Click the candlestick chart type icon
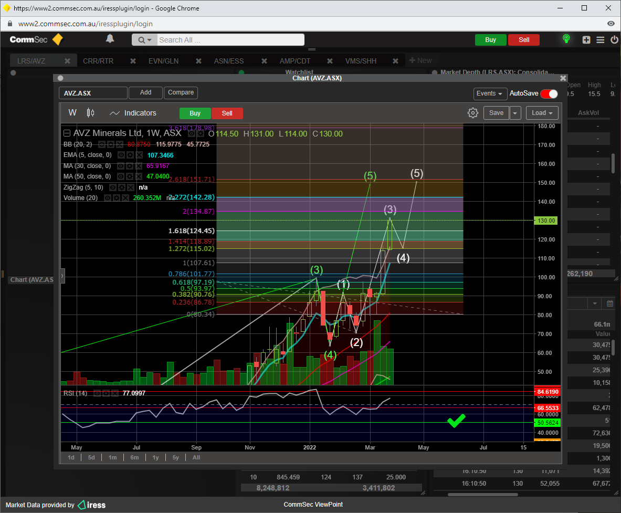The width and height of the screenshot is (621, 513). click(x=90, y=113)
